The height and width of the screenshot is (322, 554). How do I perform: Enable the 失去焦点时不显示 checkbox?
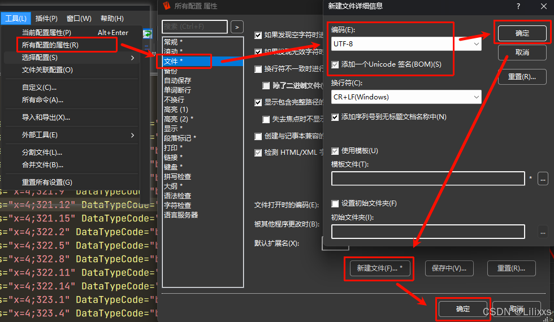tap(266, 120)
